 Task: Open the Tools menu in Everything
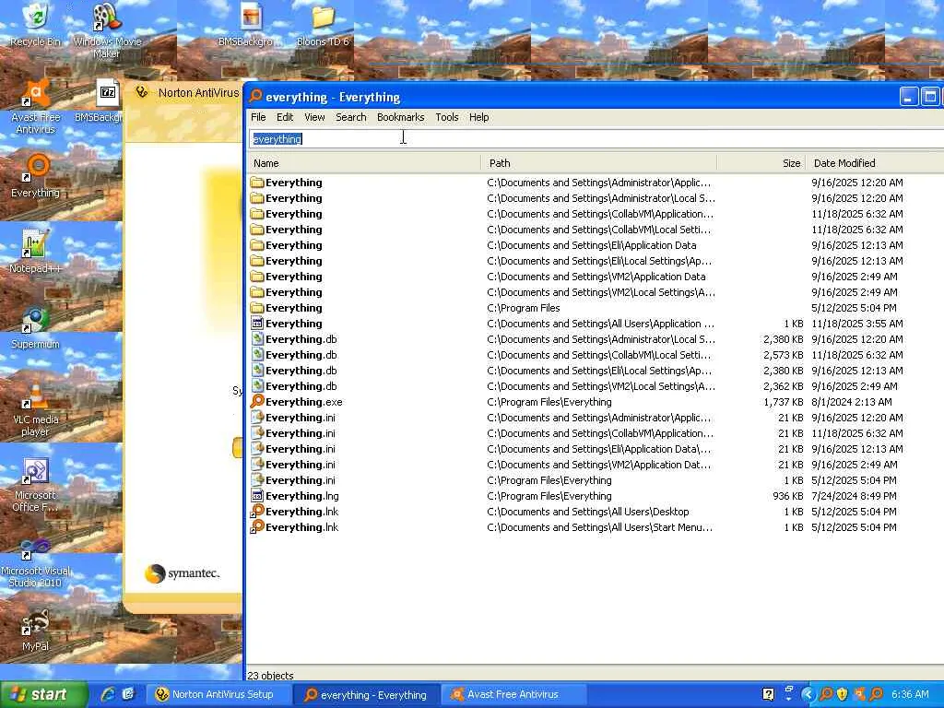[x=447, y=117]
